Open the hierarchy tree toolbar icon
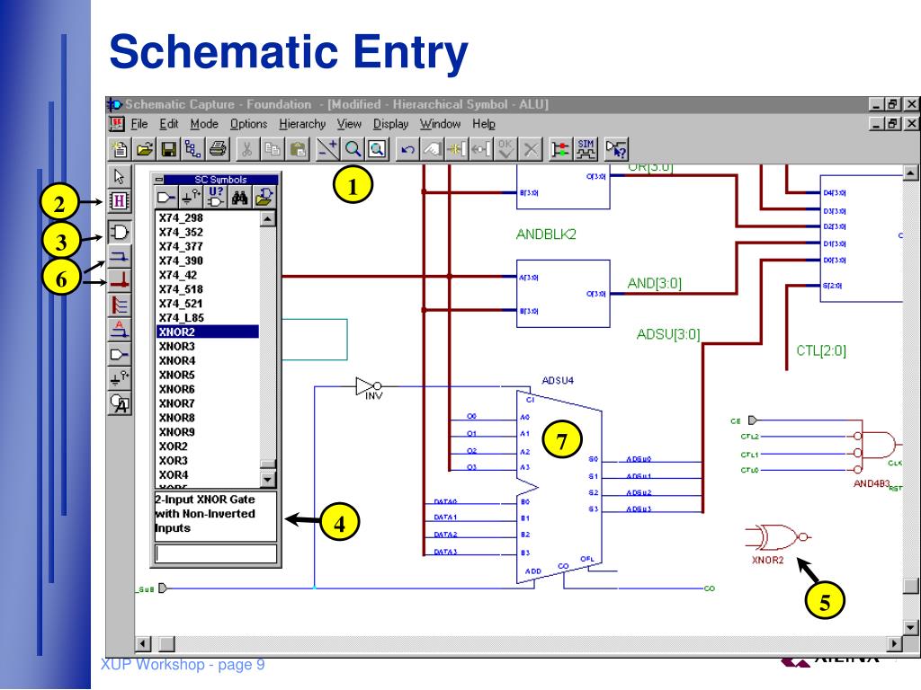921x690 pixels. coord(193,150)
